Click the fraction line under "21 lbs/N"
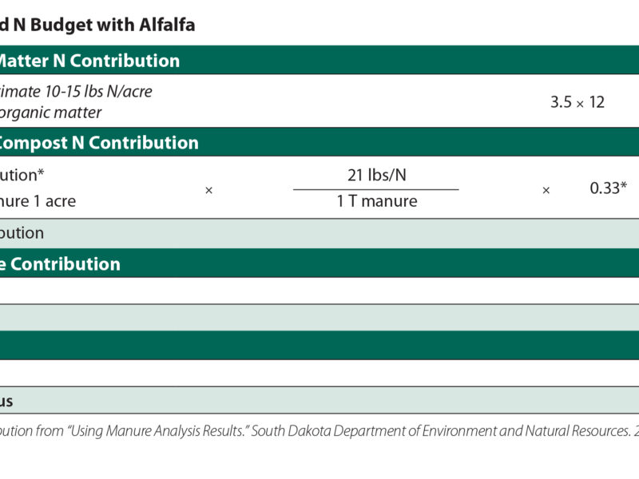The width and height of the screenshot is (639, 479). click(x=376, y=189)
